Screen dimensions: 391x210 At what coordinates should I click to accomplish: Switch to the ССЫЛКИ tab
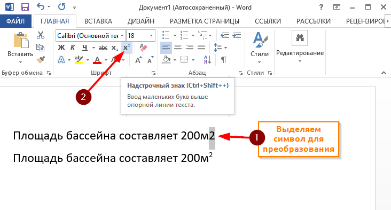coord(268,21)
